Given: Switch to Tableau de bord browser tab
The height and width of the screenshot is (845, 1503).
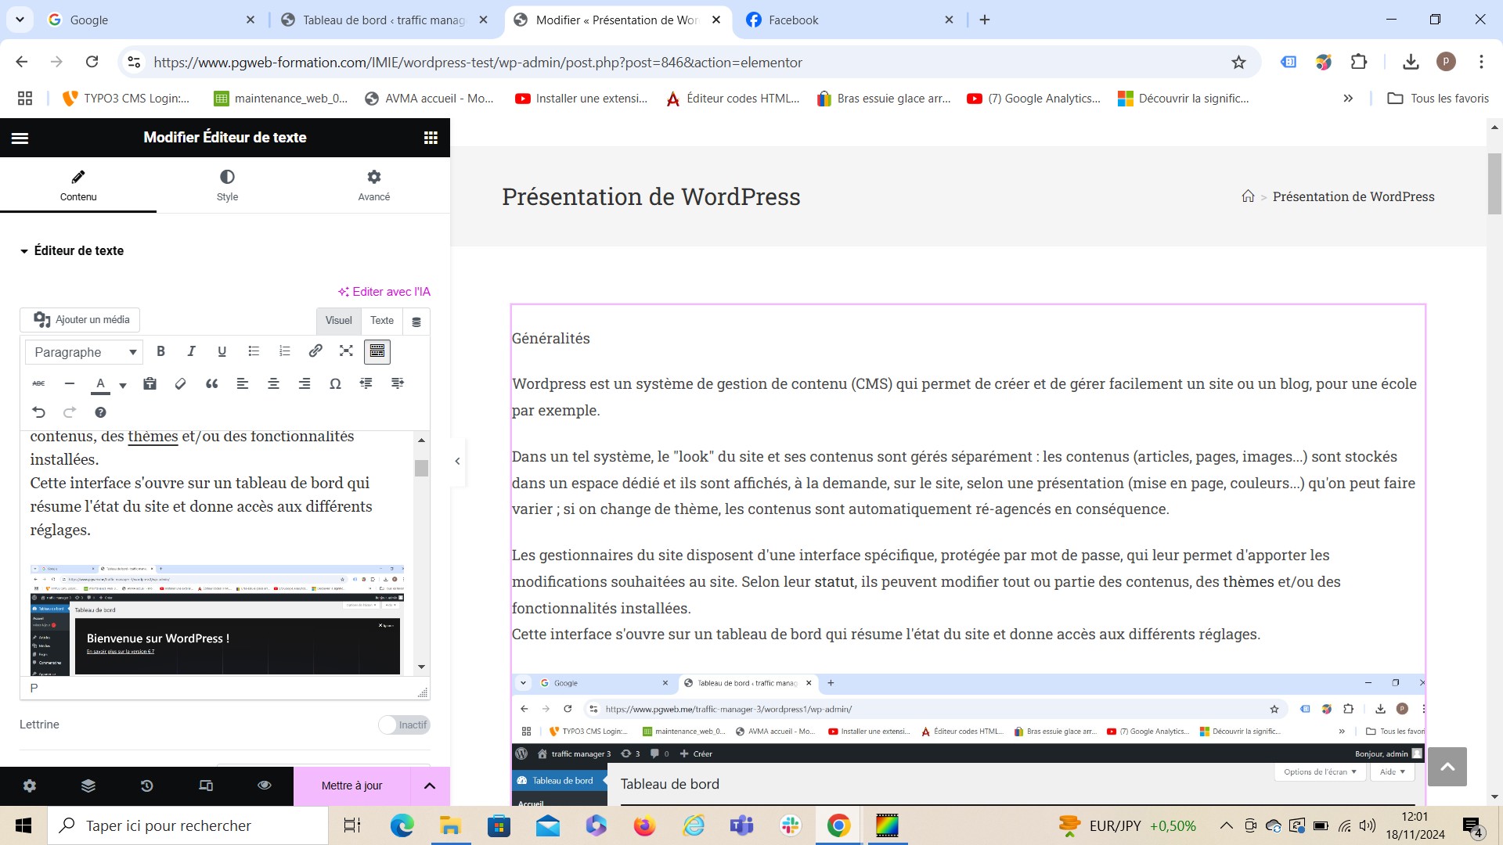Looking at the screenshot, I should pos(384,20).
